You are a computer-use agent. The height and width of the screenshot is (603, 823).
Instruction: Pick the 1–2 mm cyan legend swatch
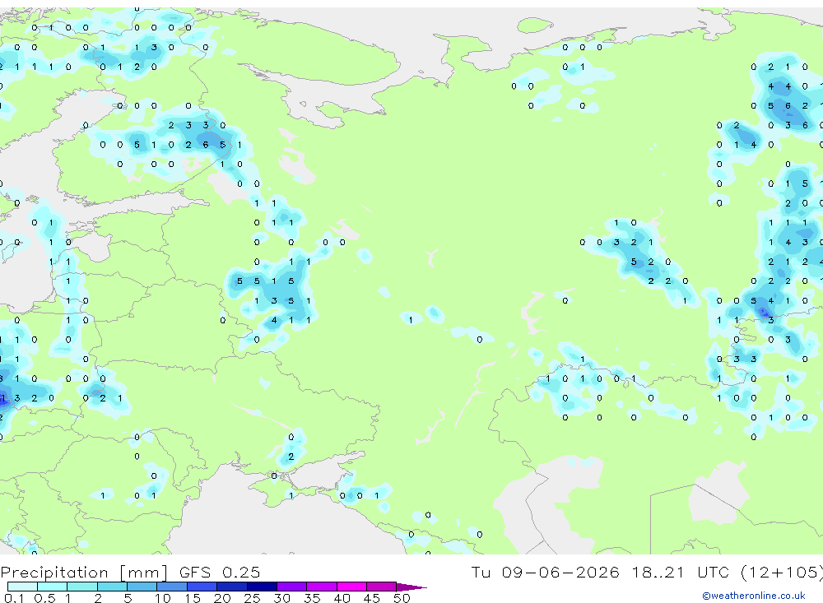82,587
